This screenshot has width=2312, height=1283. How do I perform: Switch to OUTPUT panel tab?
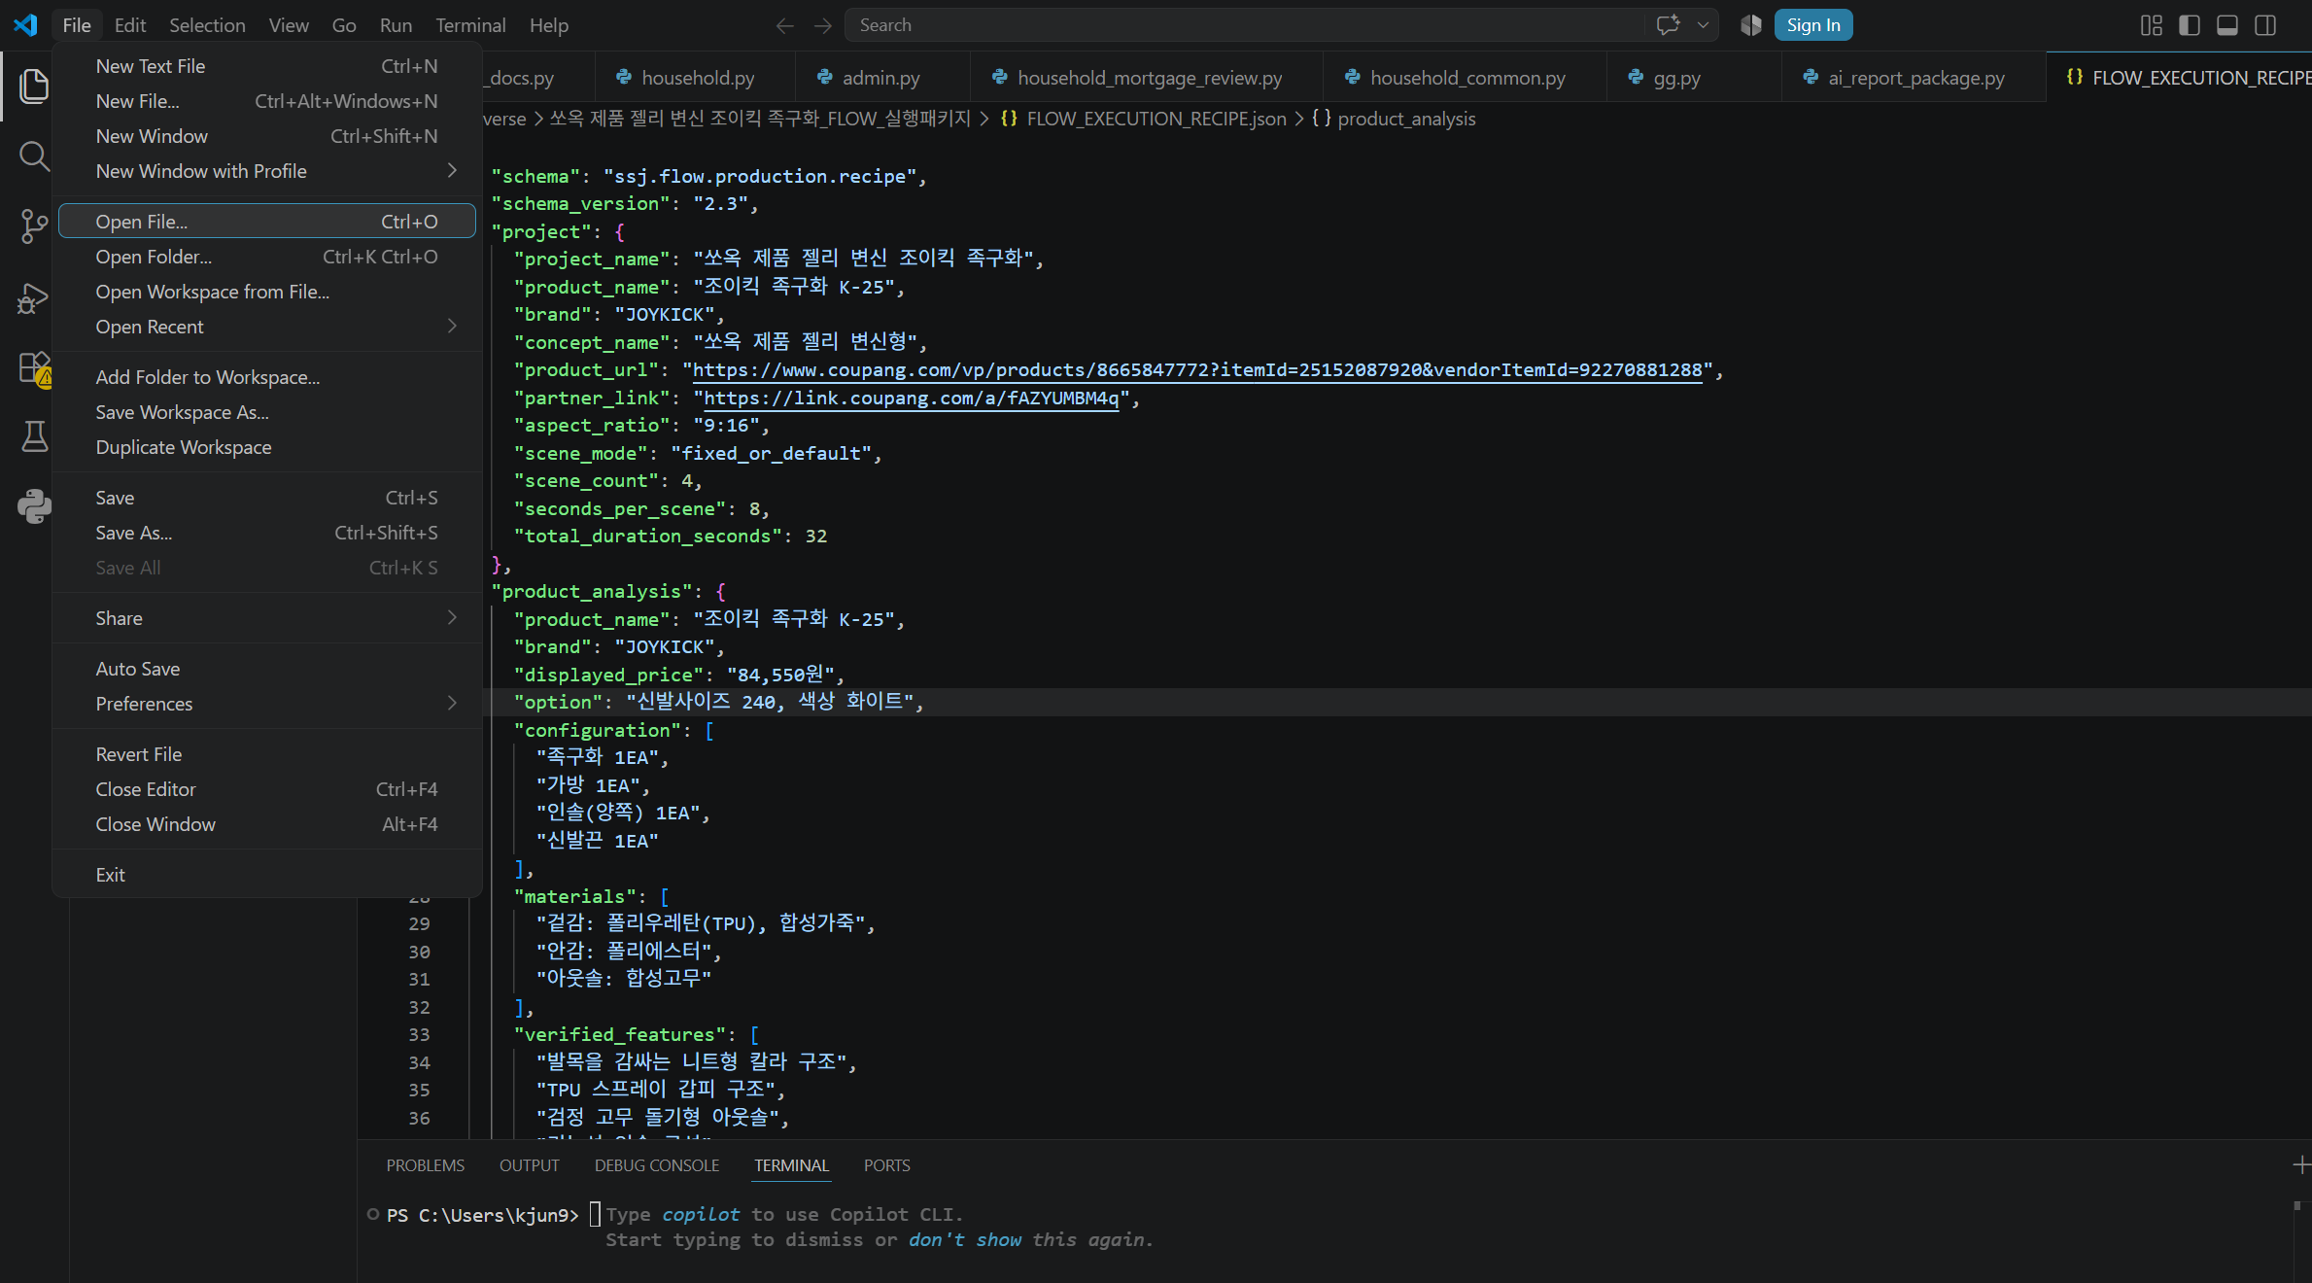[x=529, y=1165]
